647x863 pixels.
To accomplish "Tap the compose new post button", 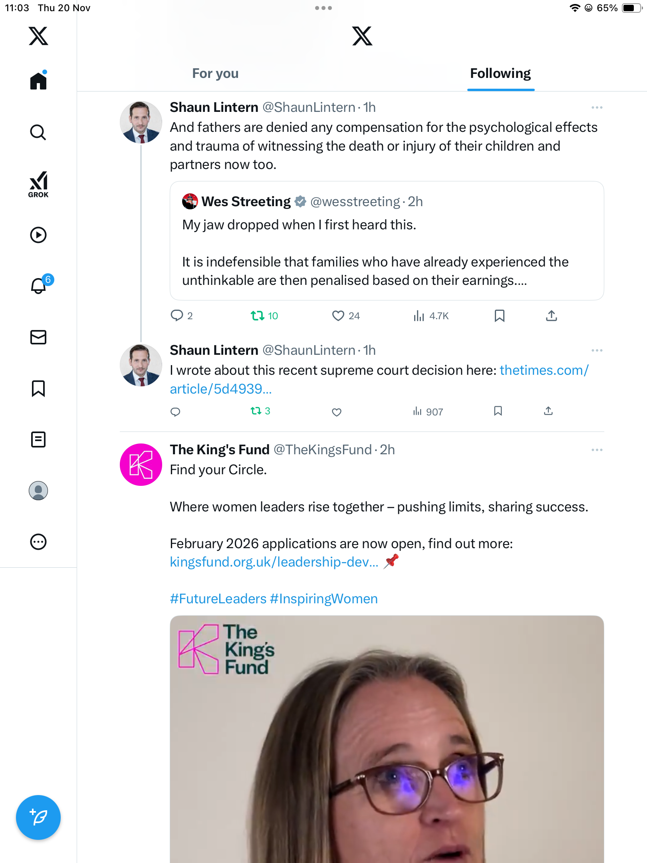I will click(38, 817).
